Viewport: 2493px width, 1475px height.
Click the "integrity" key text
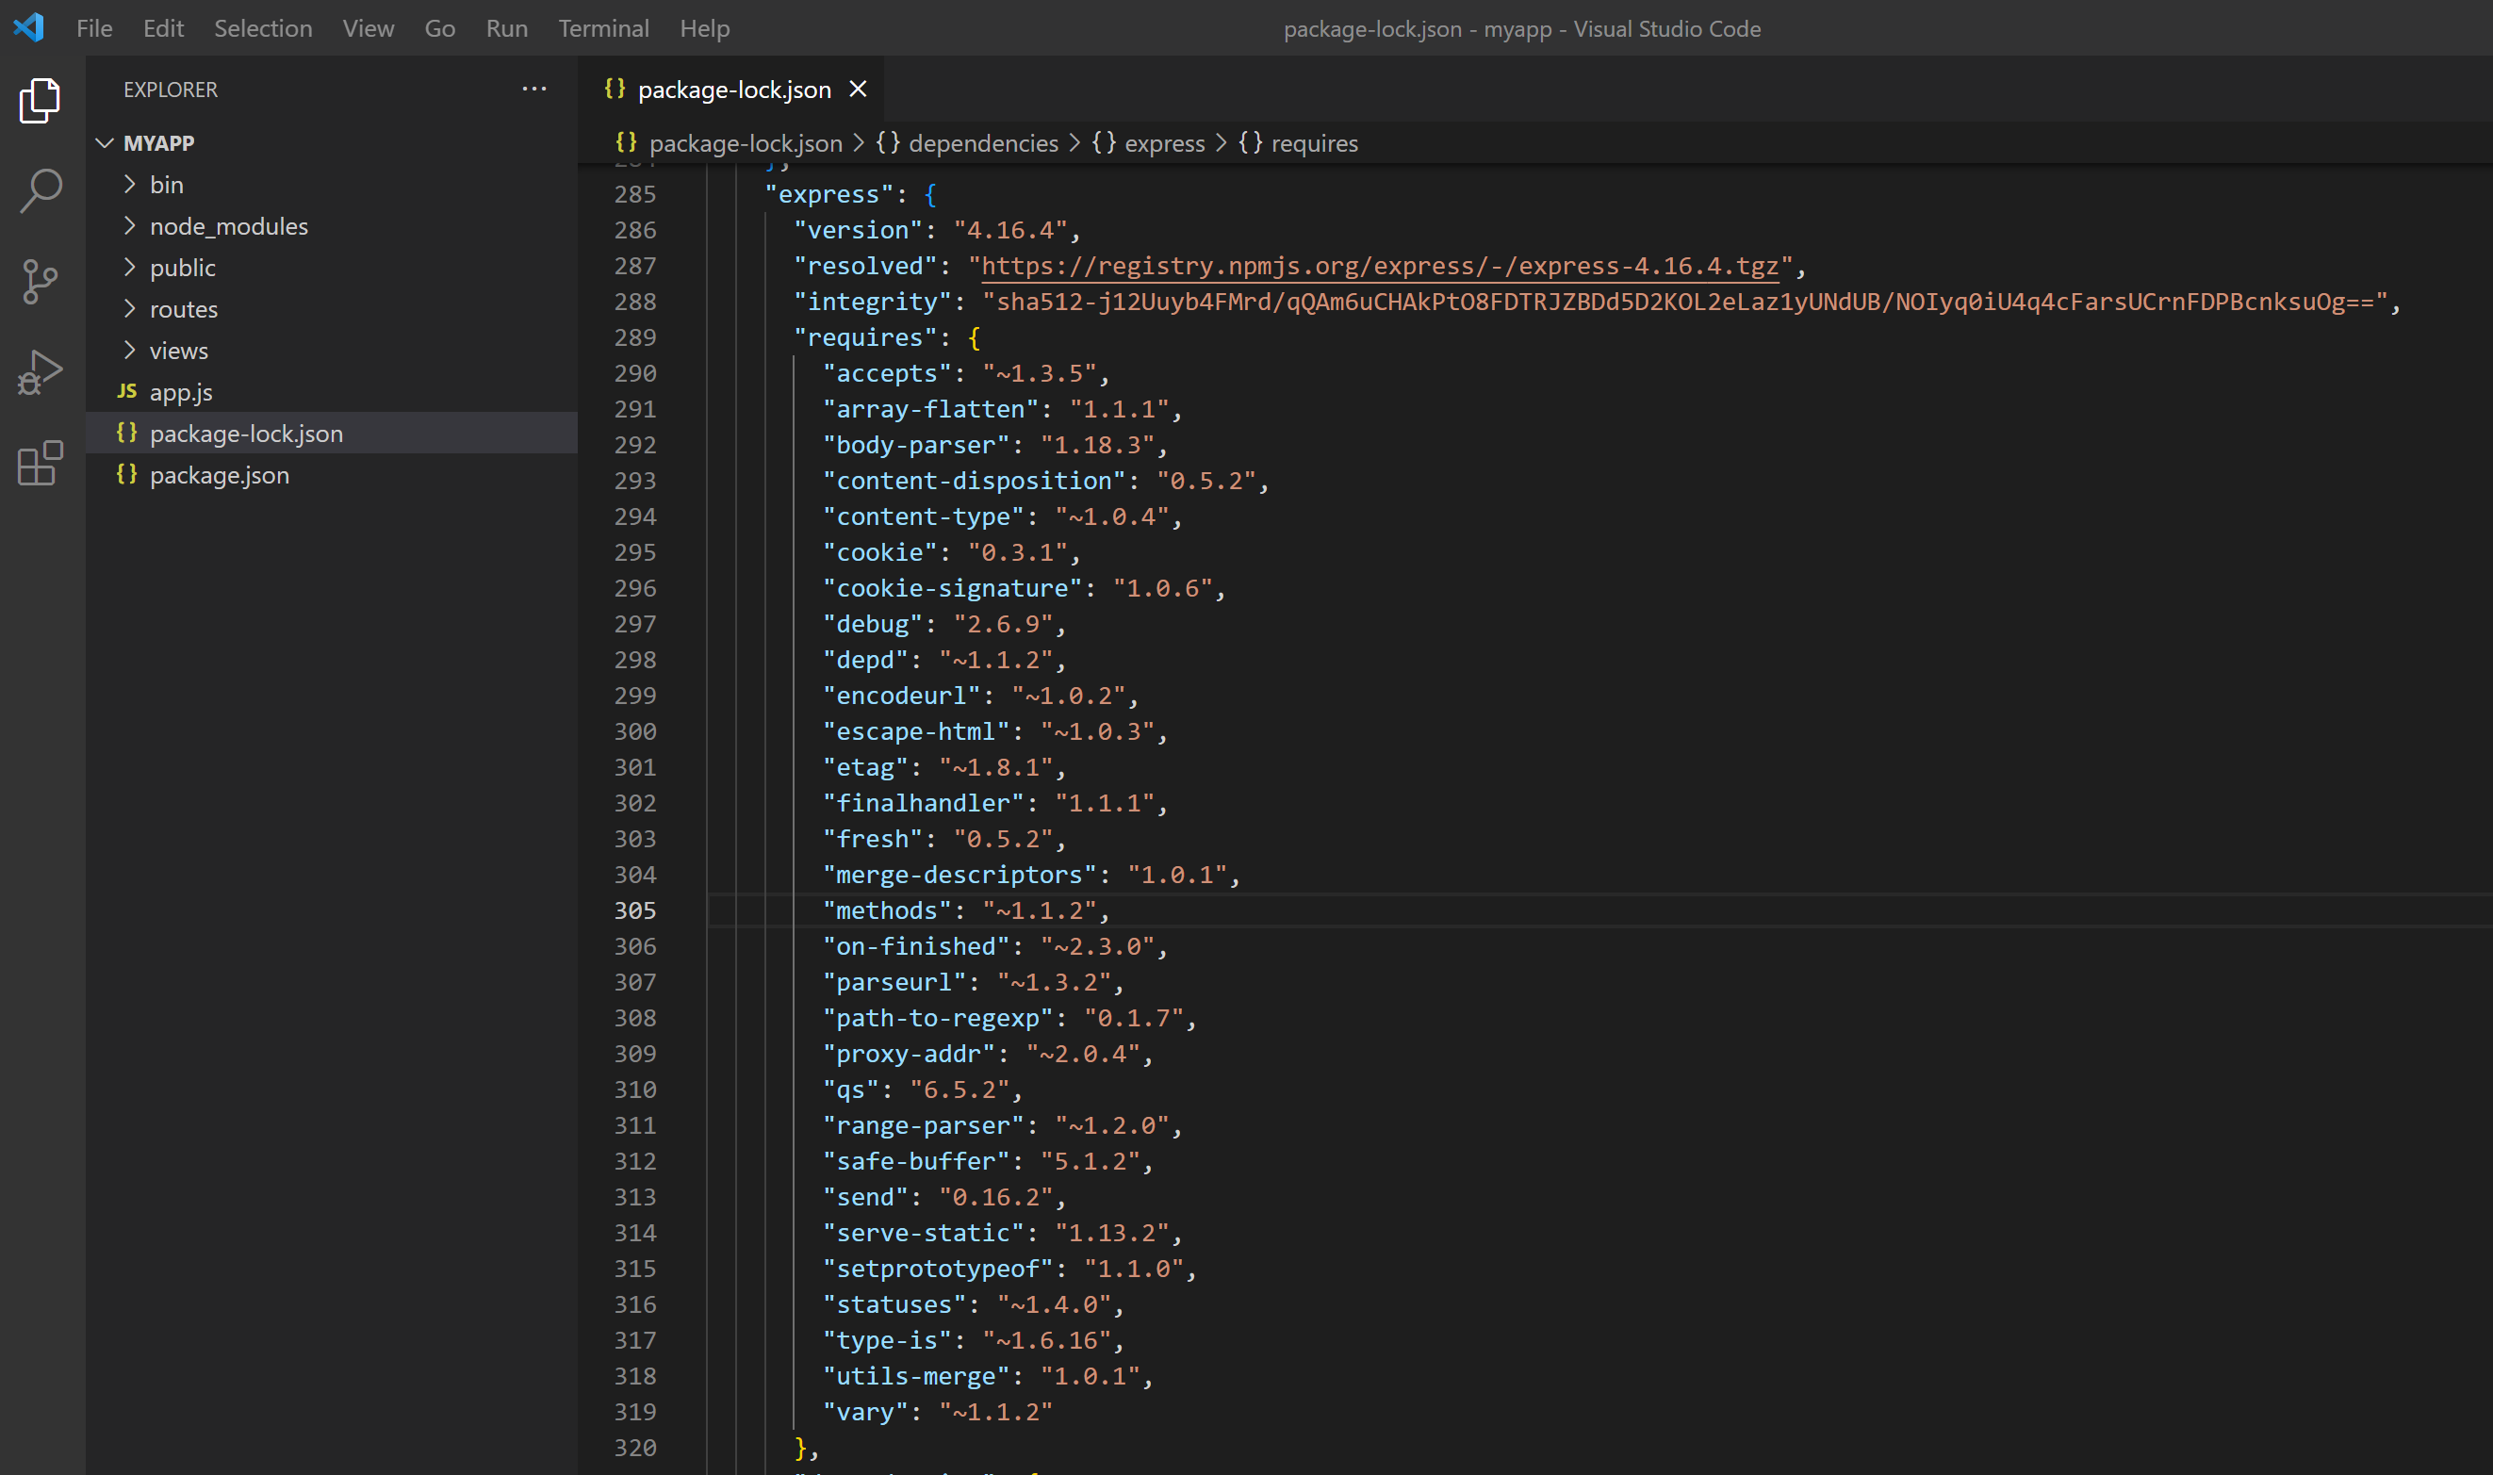(x=873, y=303)
